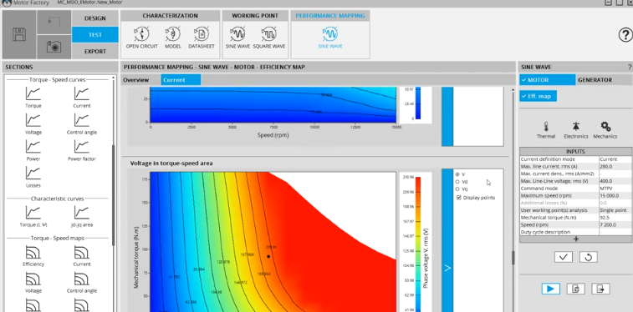Reset inputs with the circular arrow button
Screen dimensions: 633x312
[588, 257]
